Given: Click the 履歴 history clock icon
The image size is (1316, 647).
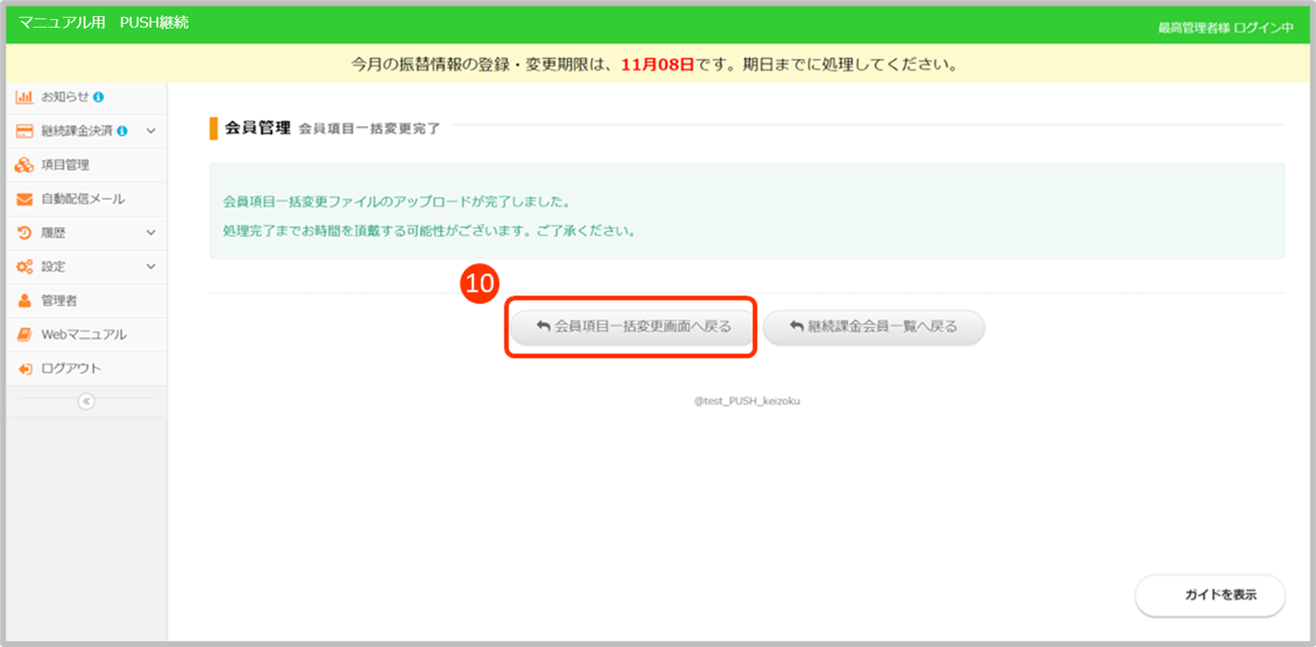Looking at the screenshot, I should pos(25,233).
